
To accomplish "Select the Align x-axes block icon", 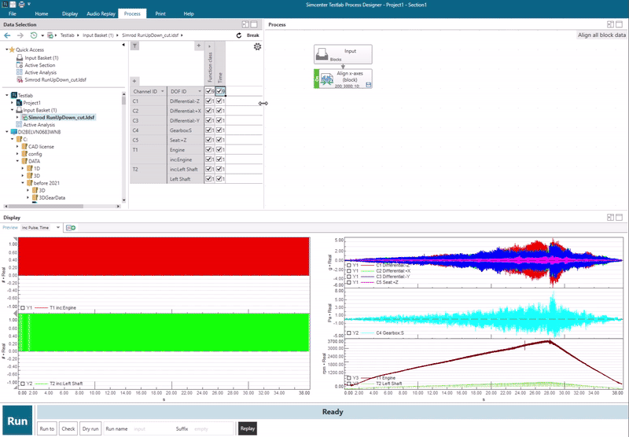I will [327, 79].
